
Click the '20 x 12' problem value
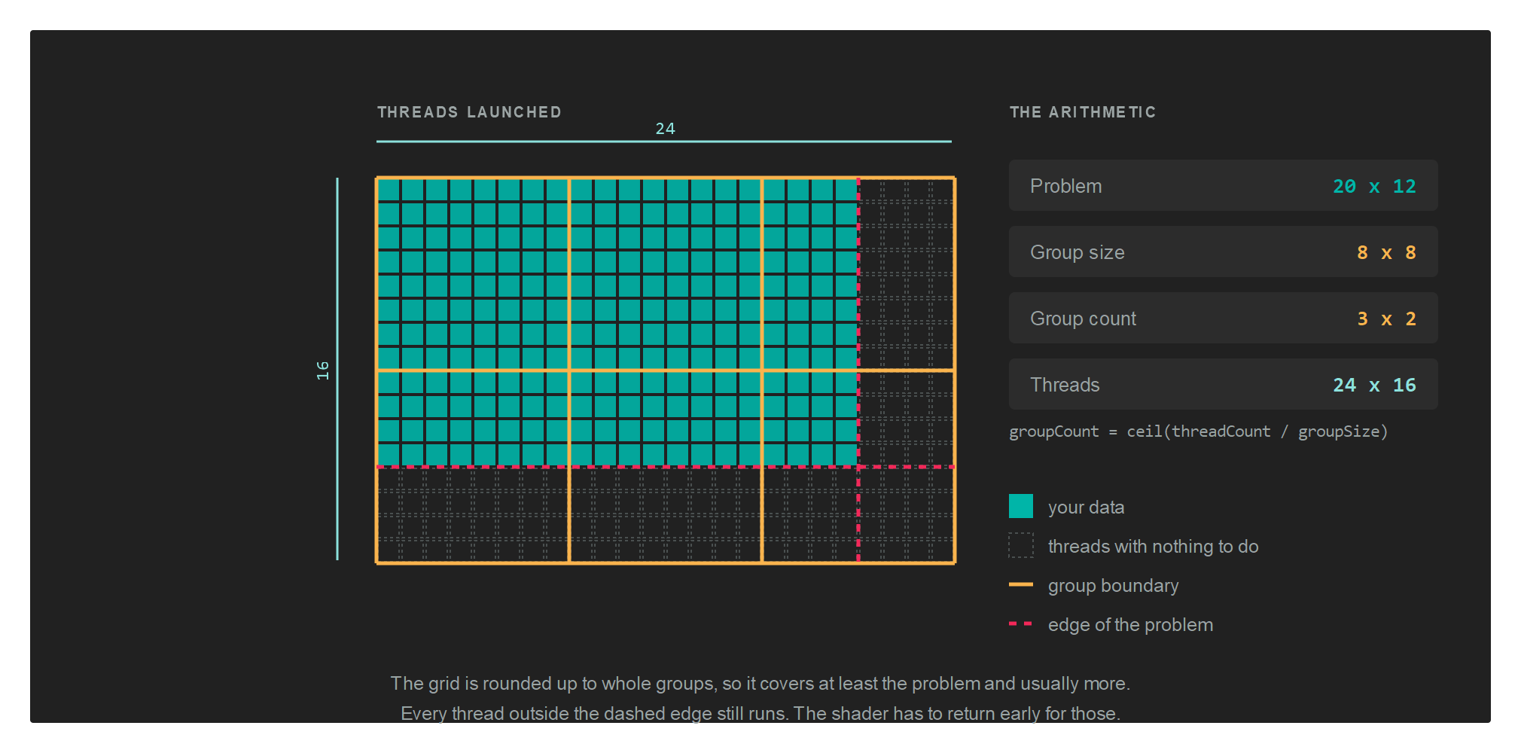(x=1374, y=186)
